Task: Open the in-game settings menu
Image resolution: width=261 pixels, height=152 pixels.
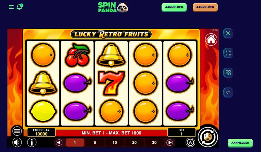Action: 17,131
